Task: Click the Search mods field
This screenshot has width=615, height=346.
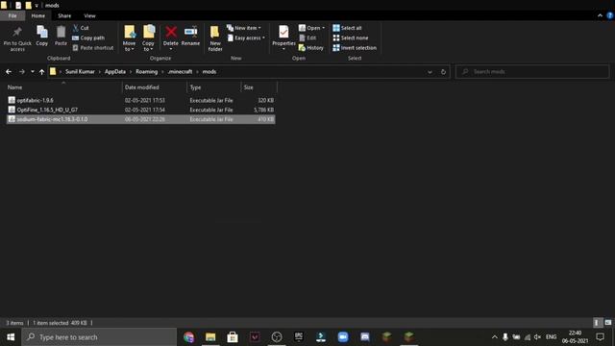Action: (x=532, y=72)
